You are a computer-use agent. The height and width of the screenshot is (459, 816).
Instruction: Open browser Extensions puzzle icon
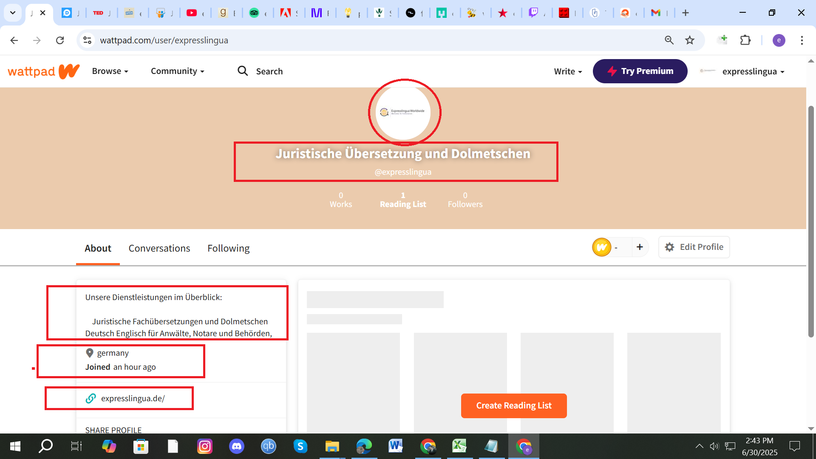point(745,40)
